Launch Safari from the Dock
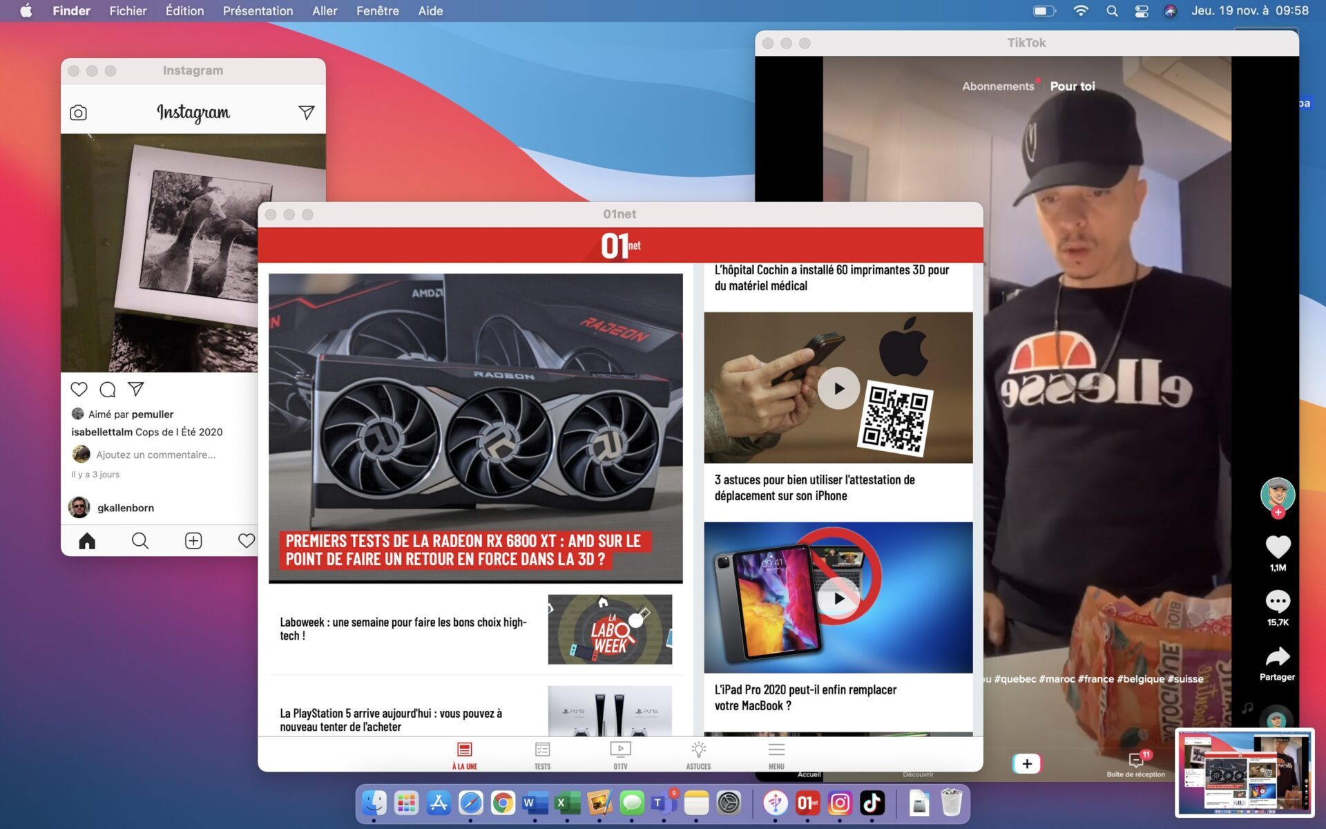 click(x=471, y=803)
